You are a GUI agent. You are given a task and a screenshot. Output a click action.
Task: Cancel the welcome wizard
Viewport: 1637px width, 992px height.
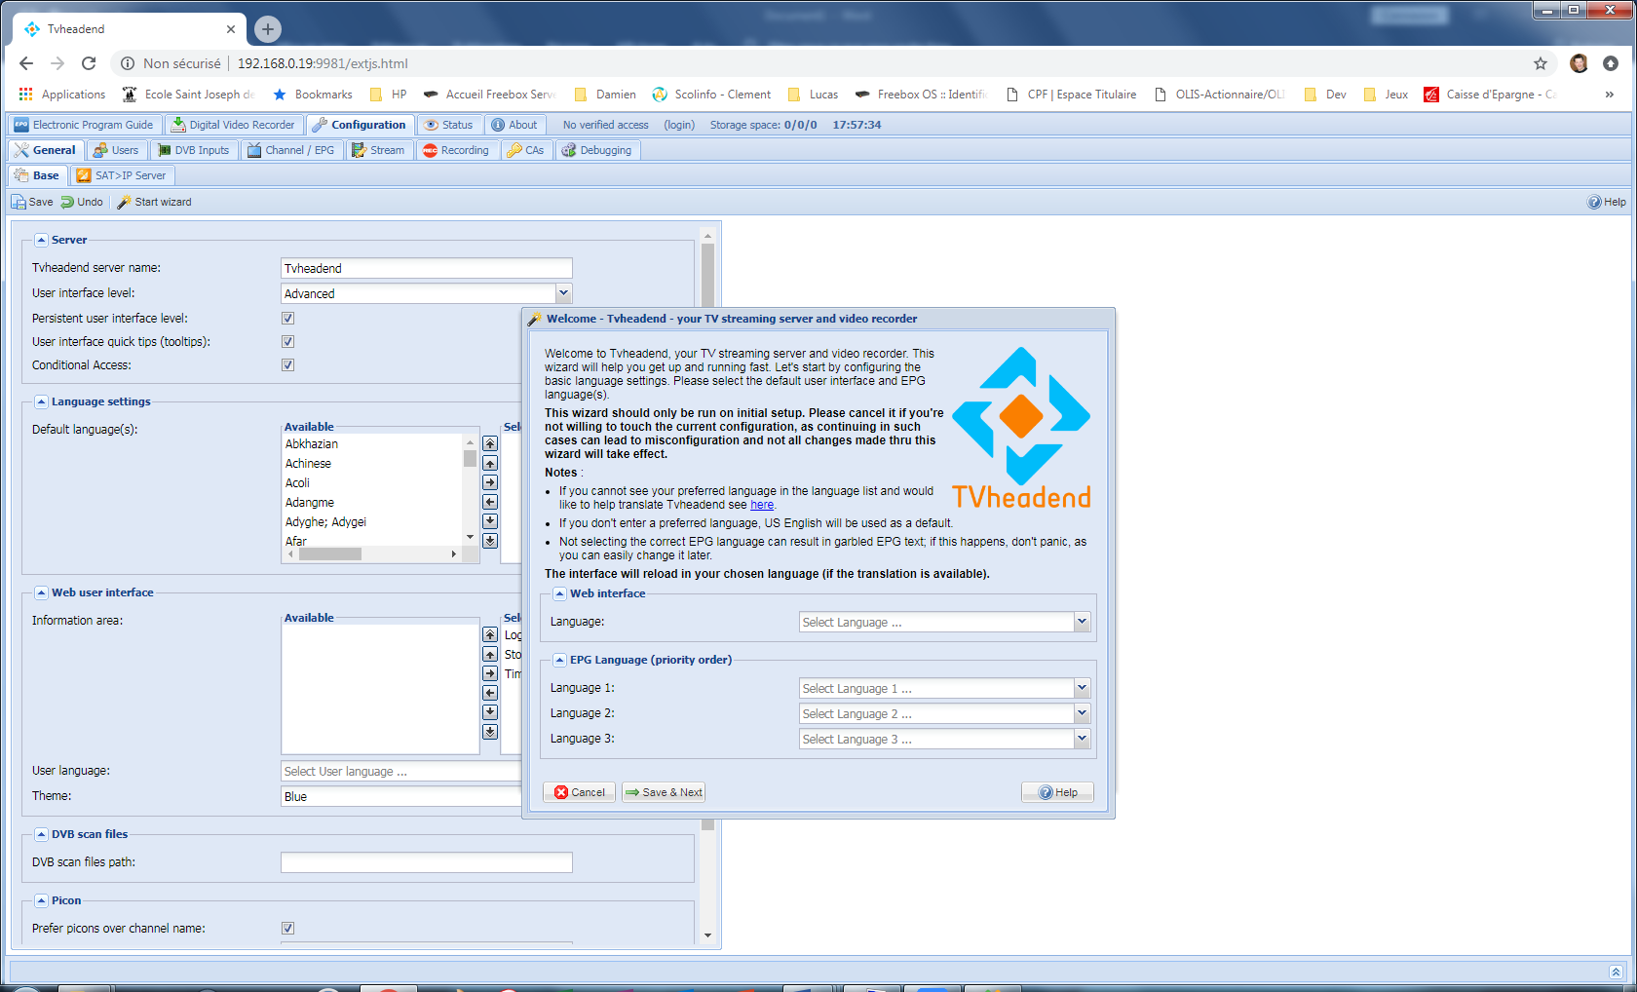tap(580, 792)
